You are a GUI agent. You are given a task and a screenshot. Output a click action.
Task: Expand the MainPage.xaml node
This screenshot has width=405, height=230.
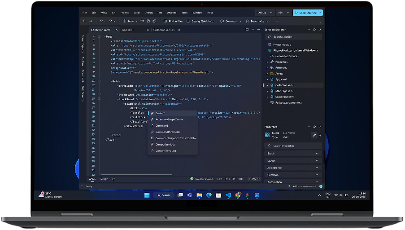pyautogui.click(x=267, y=91)
